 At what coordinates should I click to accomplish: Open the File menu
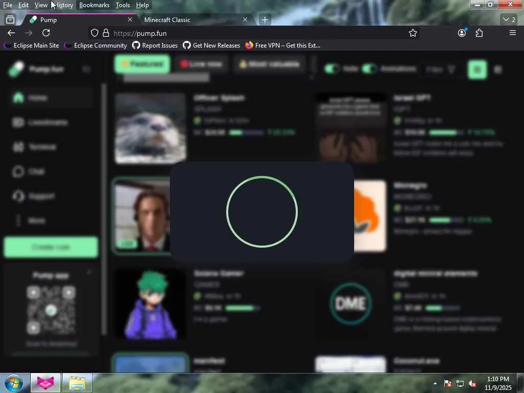click(7, 5)
